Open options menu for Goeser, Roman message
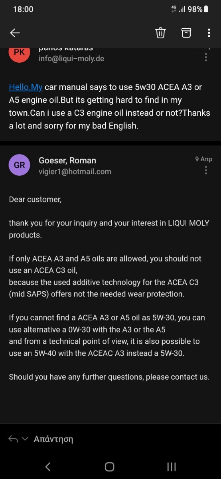This screenshot has height=479, width=221. [206, 170]
